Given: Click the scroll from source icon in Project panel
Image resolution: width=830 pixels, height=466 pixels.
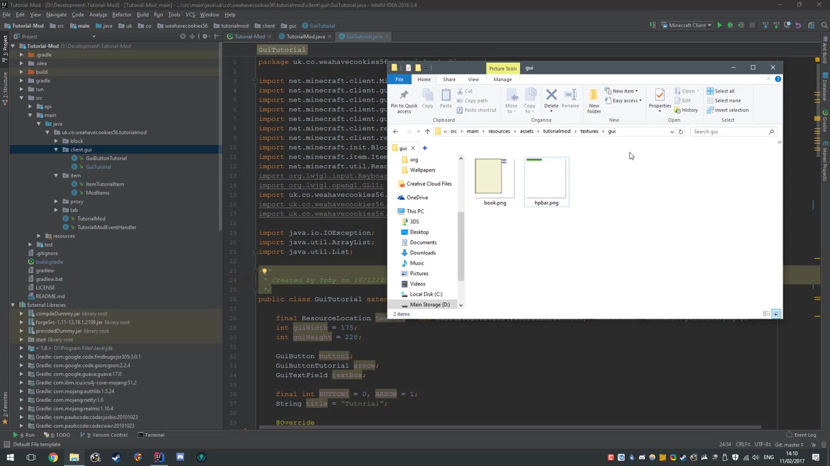Looking at the screenshot, I should coord(183,36).
